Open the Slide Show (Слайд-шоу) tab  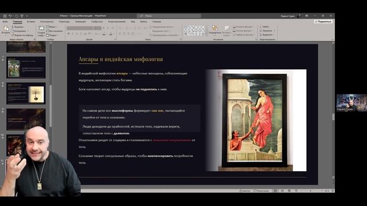click(97, 22)
